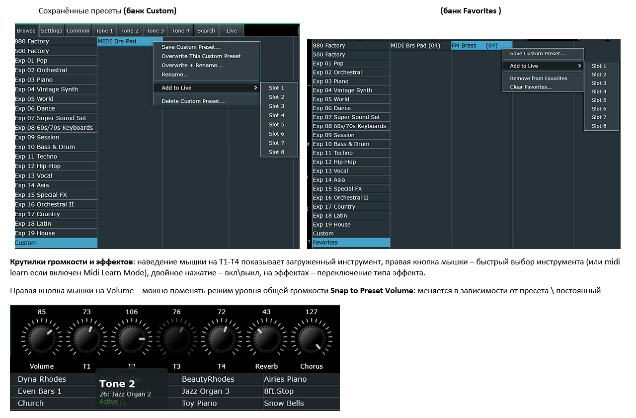
Task: Open the Common tab
Action: [x=78, y=31]
